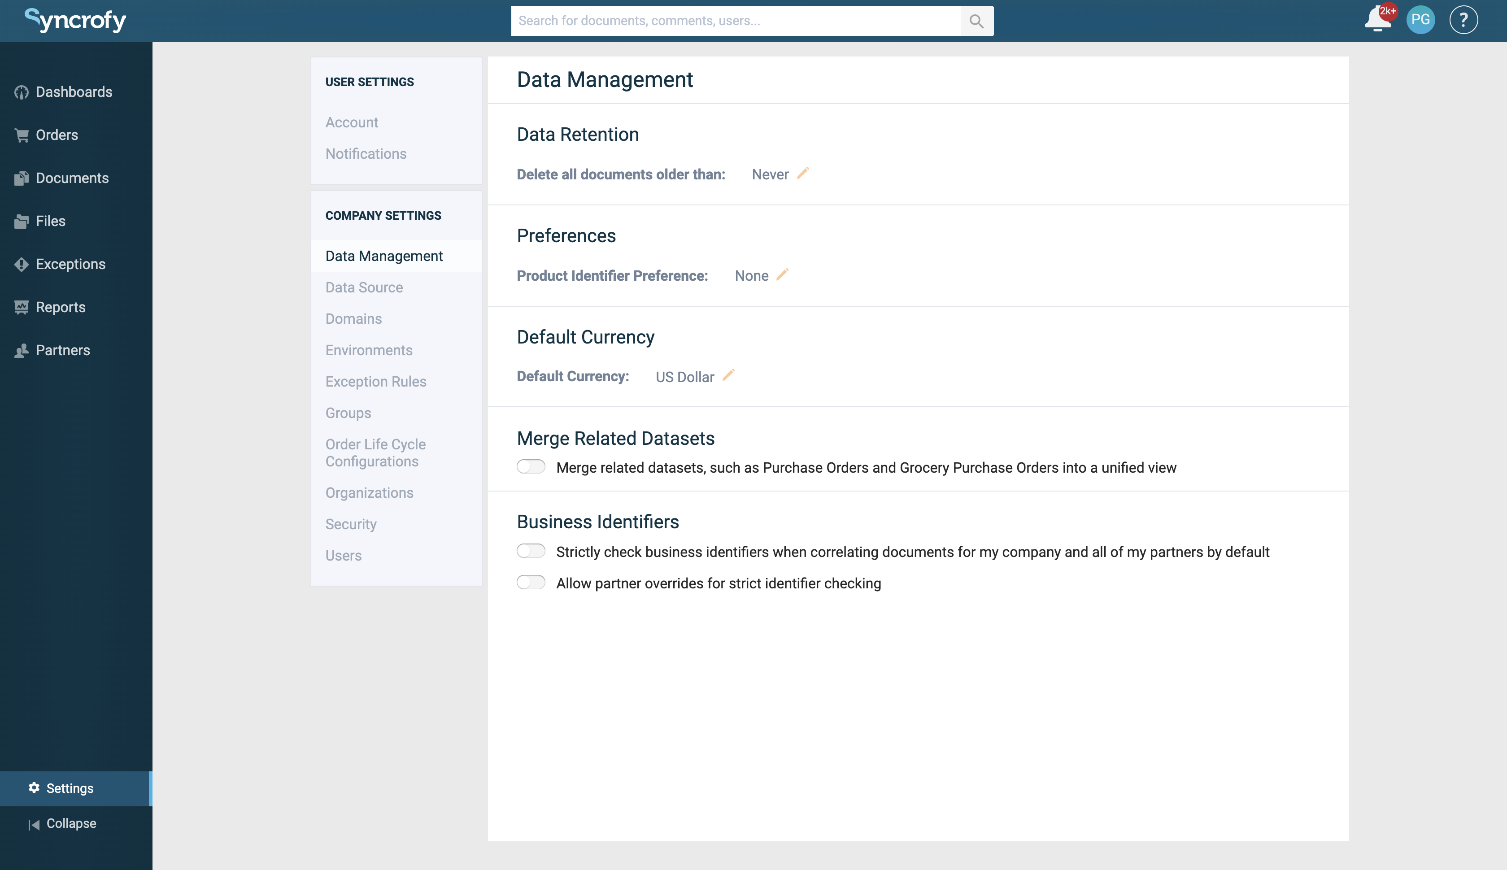This screenshot has height=870, width=1507.
Task: Click the Syncrofy logo
Action: point(75,20)
